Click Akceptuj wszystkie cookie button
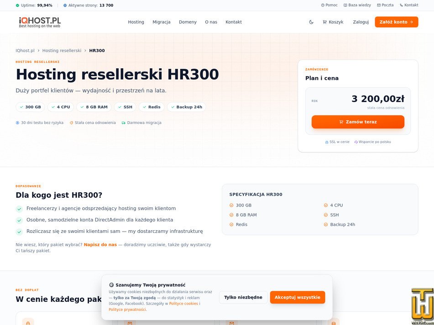 [298, 297]
